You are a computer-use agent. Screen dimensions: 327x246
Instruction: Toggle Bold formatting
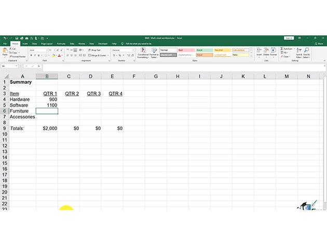(31, 55)
